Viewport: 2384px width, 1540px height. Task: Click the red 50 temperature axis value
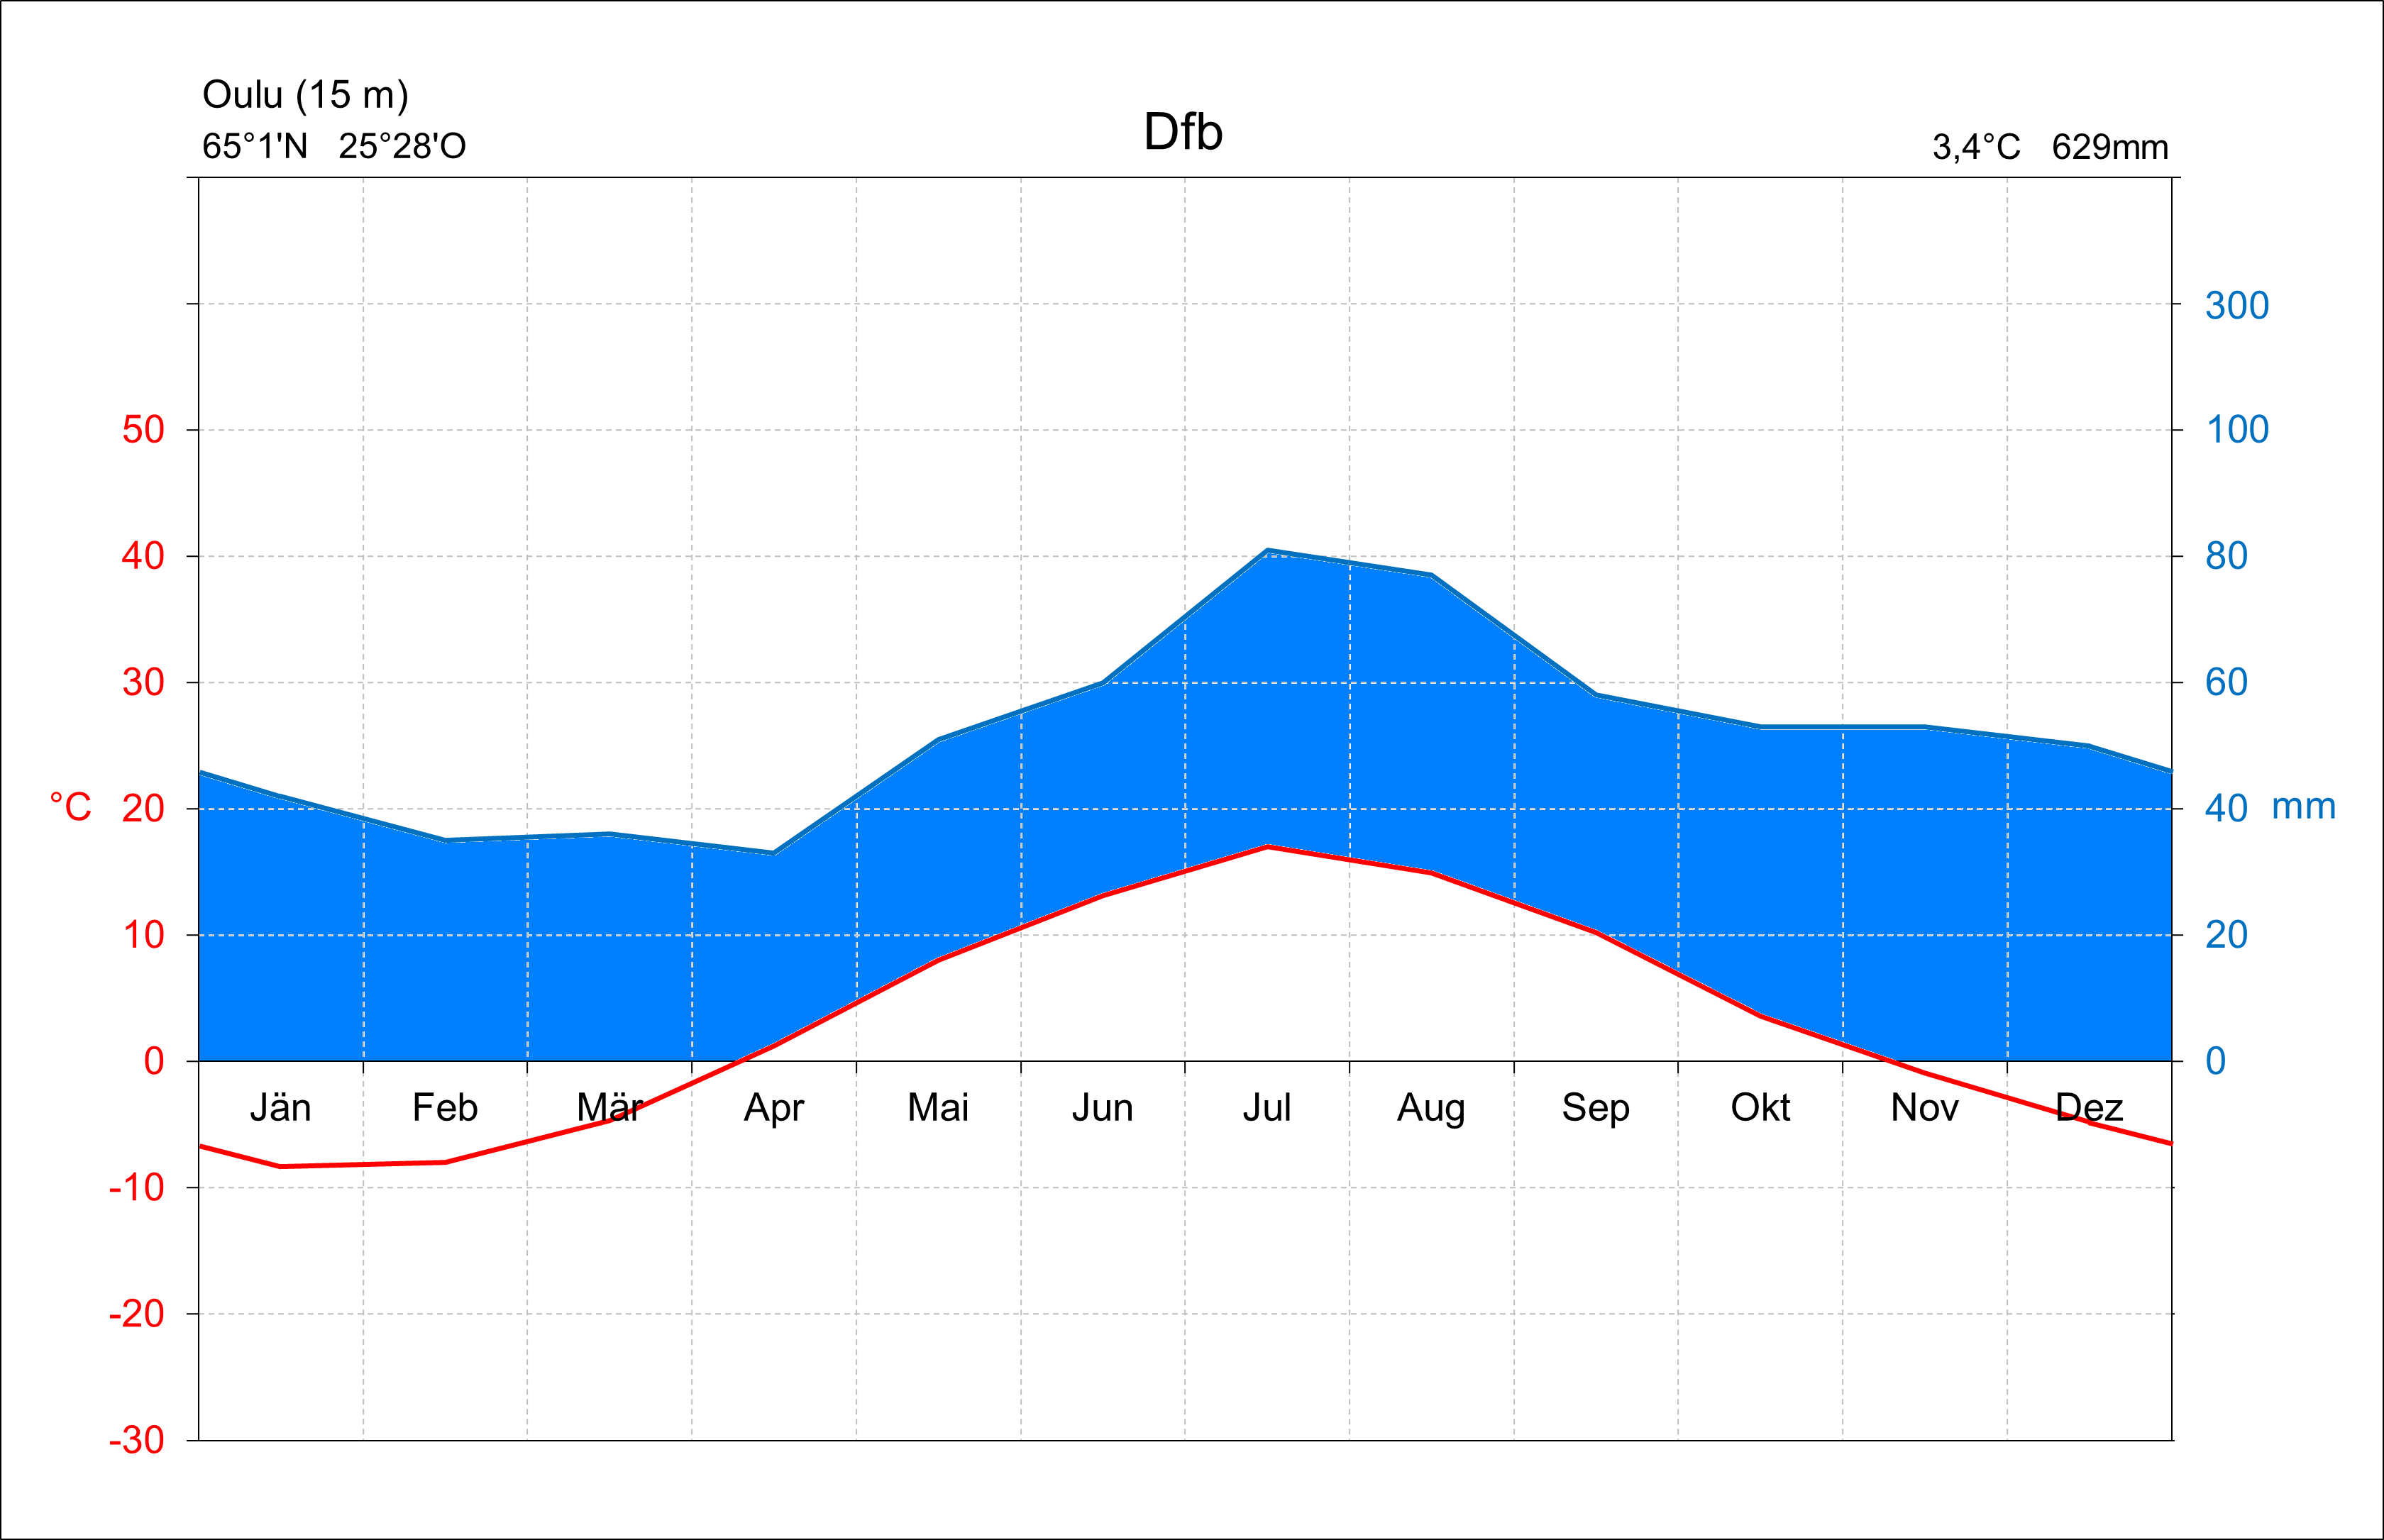click(x=143, y=430)
